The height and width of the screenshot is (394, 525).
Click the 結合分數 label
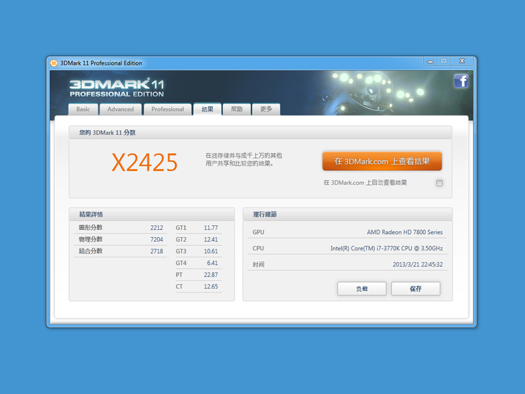pos(90,251)
